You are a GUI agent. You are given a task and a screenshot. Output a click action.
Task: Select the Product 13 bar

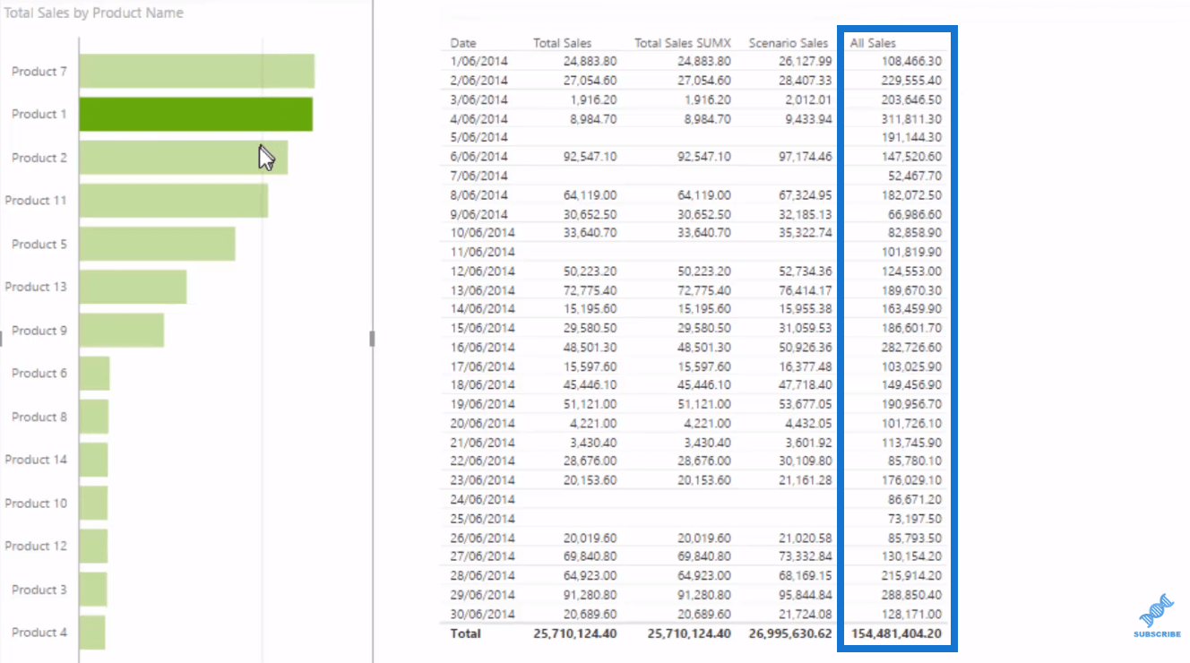(134, 287)
